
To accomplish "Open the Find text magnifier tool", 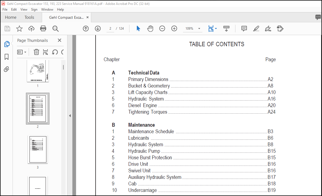I will [x=55, y=29].
